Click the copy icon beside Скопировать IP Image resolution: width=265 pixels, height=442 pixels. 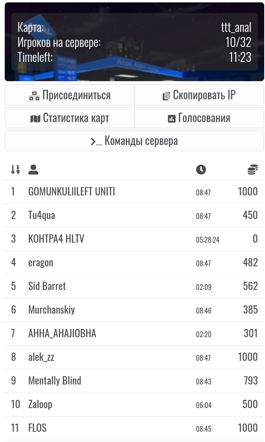pos(166,96)
